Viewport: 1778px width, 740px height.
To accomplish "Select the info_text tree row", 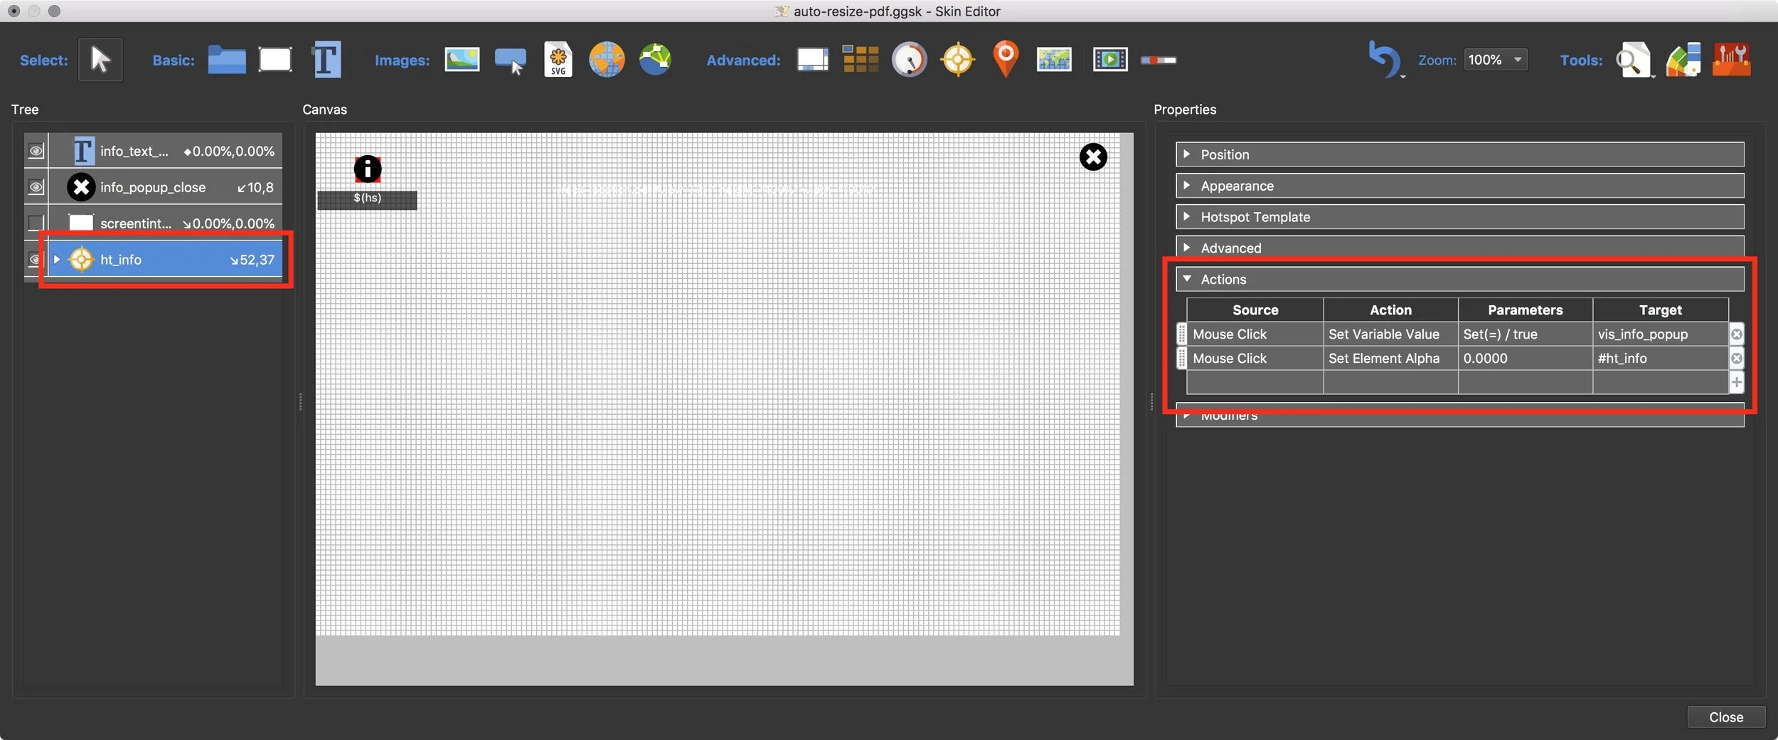I will tap(165, 151).
